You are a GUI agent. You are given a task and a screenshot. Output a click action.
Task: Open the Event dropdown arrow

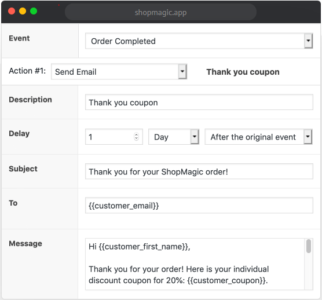click(x=308, y=41)
